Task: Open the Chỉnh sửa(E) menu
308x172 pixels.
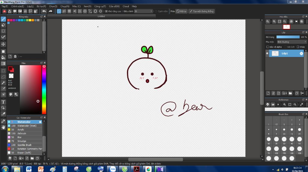Action: pyautogui.click(x=18, y=6)
